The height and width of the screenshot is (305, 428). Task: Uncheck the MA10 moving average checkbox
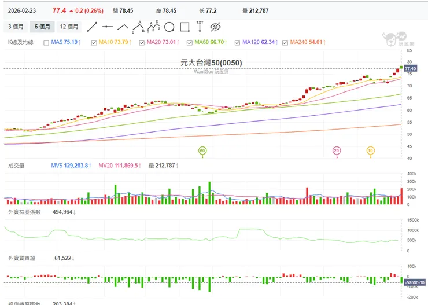(x=94, y=43)
